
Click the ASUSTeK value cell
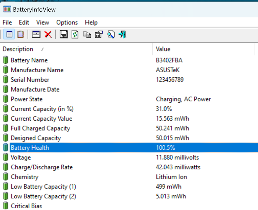click(168, 70)
